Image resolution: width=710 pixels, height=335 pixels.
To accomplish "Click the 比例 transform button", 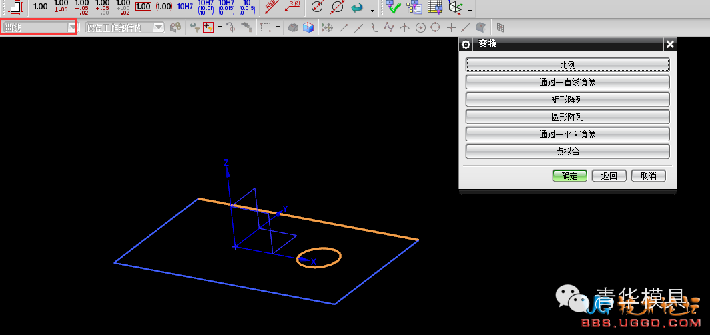I will (x=567, y=65).
